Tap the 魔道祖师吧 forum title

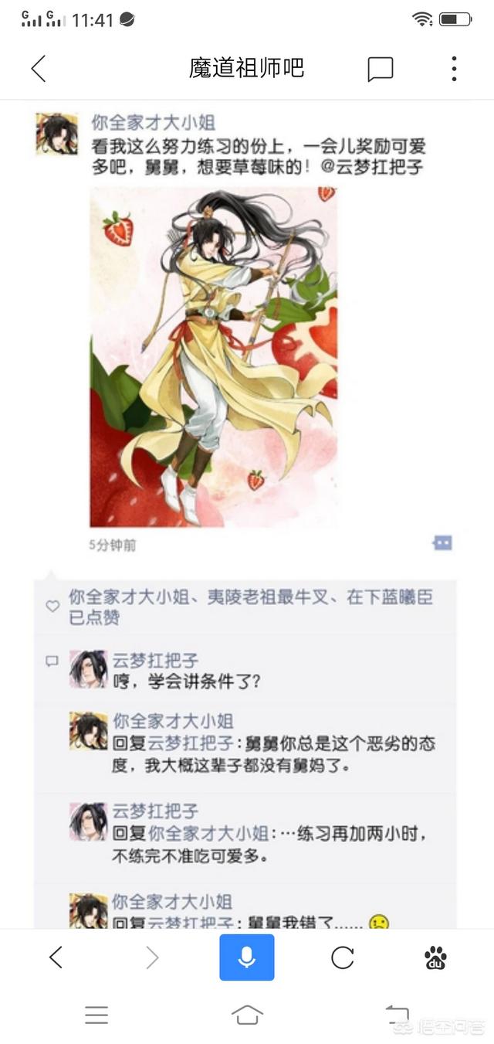(247, 68)
